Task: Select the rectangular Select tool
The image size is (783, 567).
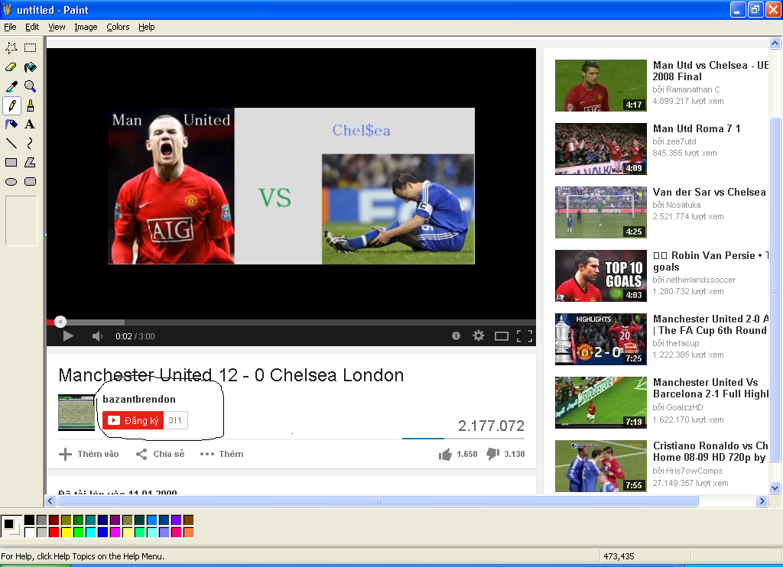Action: 30,48
